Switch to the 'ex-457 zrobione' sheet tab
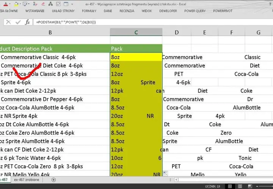Screen dimensions: 273x189 pos(27,180)
